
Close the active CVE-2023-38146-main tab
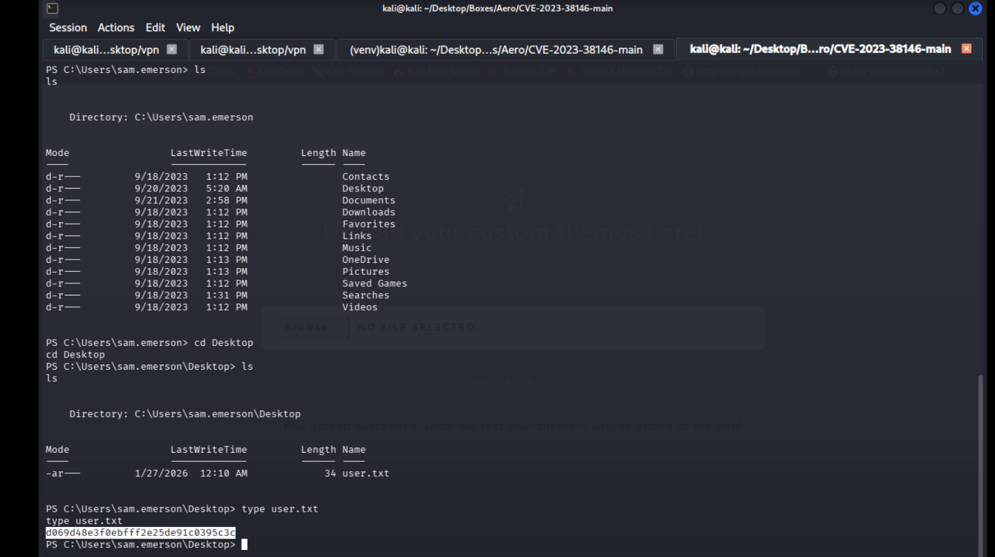(x=966, y=49)
